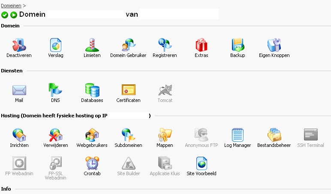Open the Databases icon
This screenshot has height=194, width=331.
92,90
